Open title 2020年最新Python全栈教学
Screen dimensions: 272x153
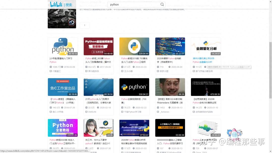pos(169,60)
